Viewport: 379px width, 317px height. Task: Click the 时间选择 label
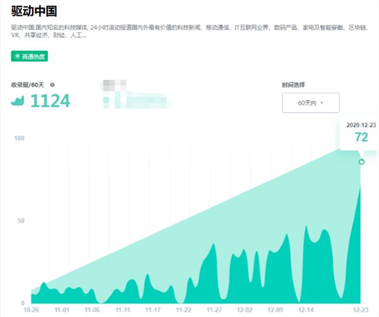pos(293,85)
